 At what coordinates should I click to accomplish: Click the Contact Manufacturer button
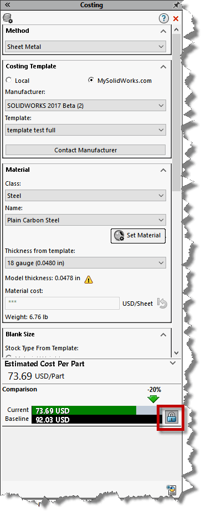85,150
